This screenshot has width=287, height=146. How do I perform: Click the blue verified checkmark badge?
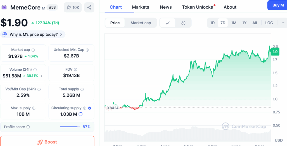tap(89, 108)
